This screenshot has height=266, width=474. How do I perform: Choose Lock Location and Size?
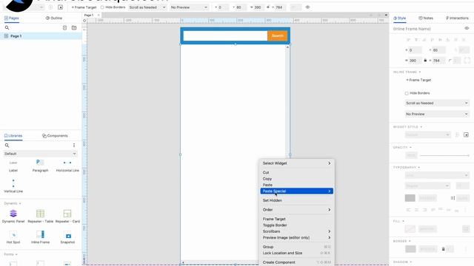[296, 253]
